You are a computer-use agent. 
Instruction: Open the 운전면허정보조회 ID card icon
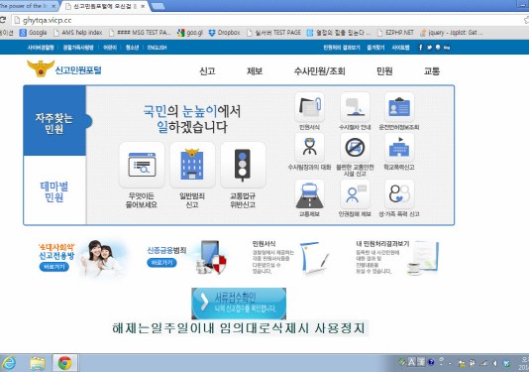[x=399, y=107]
